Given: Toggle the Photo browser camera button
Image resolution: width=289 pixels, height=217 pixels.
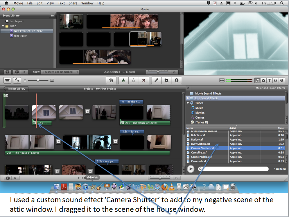Looking at the screenshot, I should [263, 80].
